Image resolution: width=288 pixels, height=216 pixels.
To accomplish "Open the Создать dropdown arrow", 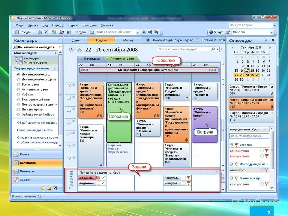I will pyautogui.click(x=34, y=32).
